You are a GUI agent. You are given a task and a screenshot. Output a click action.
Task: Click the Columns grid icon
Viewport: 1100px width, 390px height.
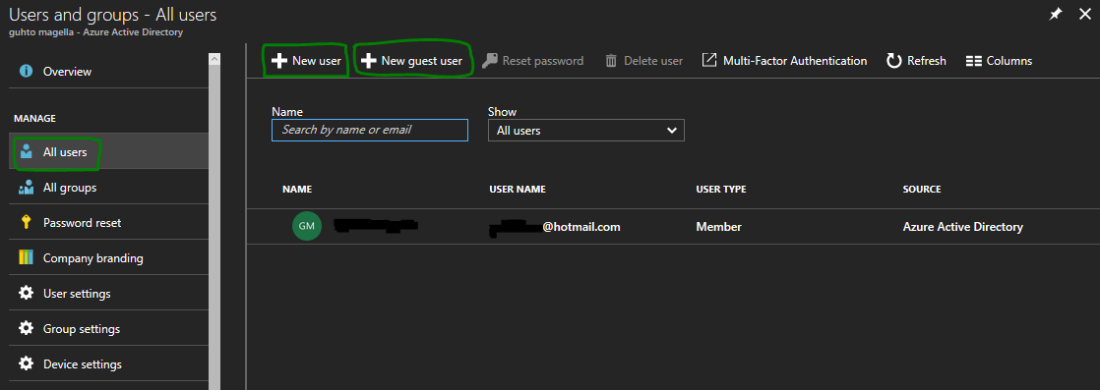click(973, 61)
